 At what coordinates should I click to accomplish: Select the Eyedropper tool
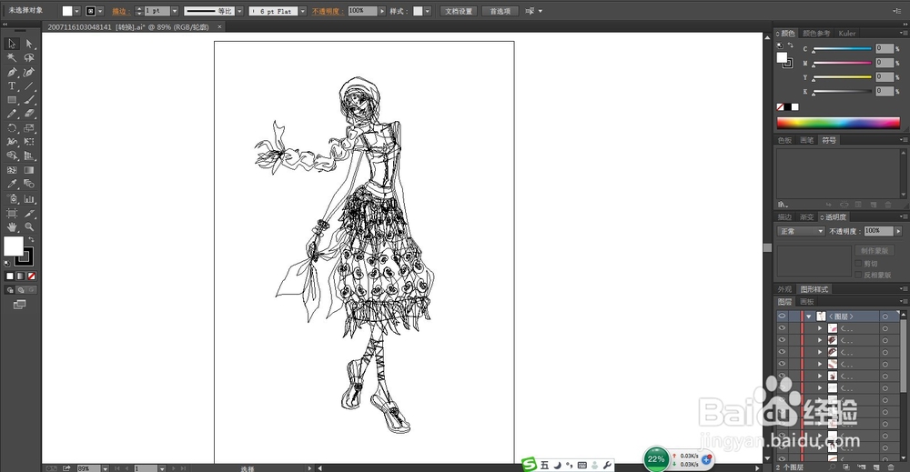(x=12, y=184)
